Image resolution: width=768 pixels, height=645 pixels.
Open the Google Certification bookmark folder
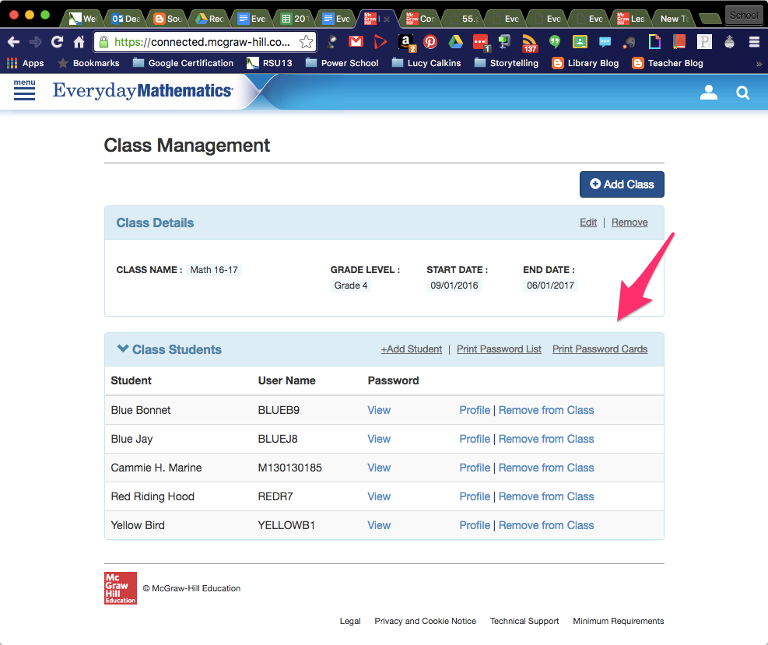183,63
